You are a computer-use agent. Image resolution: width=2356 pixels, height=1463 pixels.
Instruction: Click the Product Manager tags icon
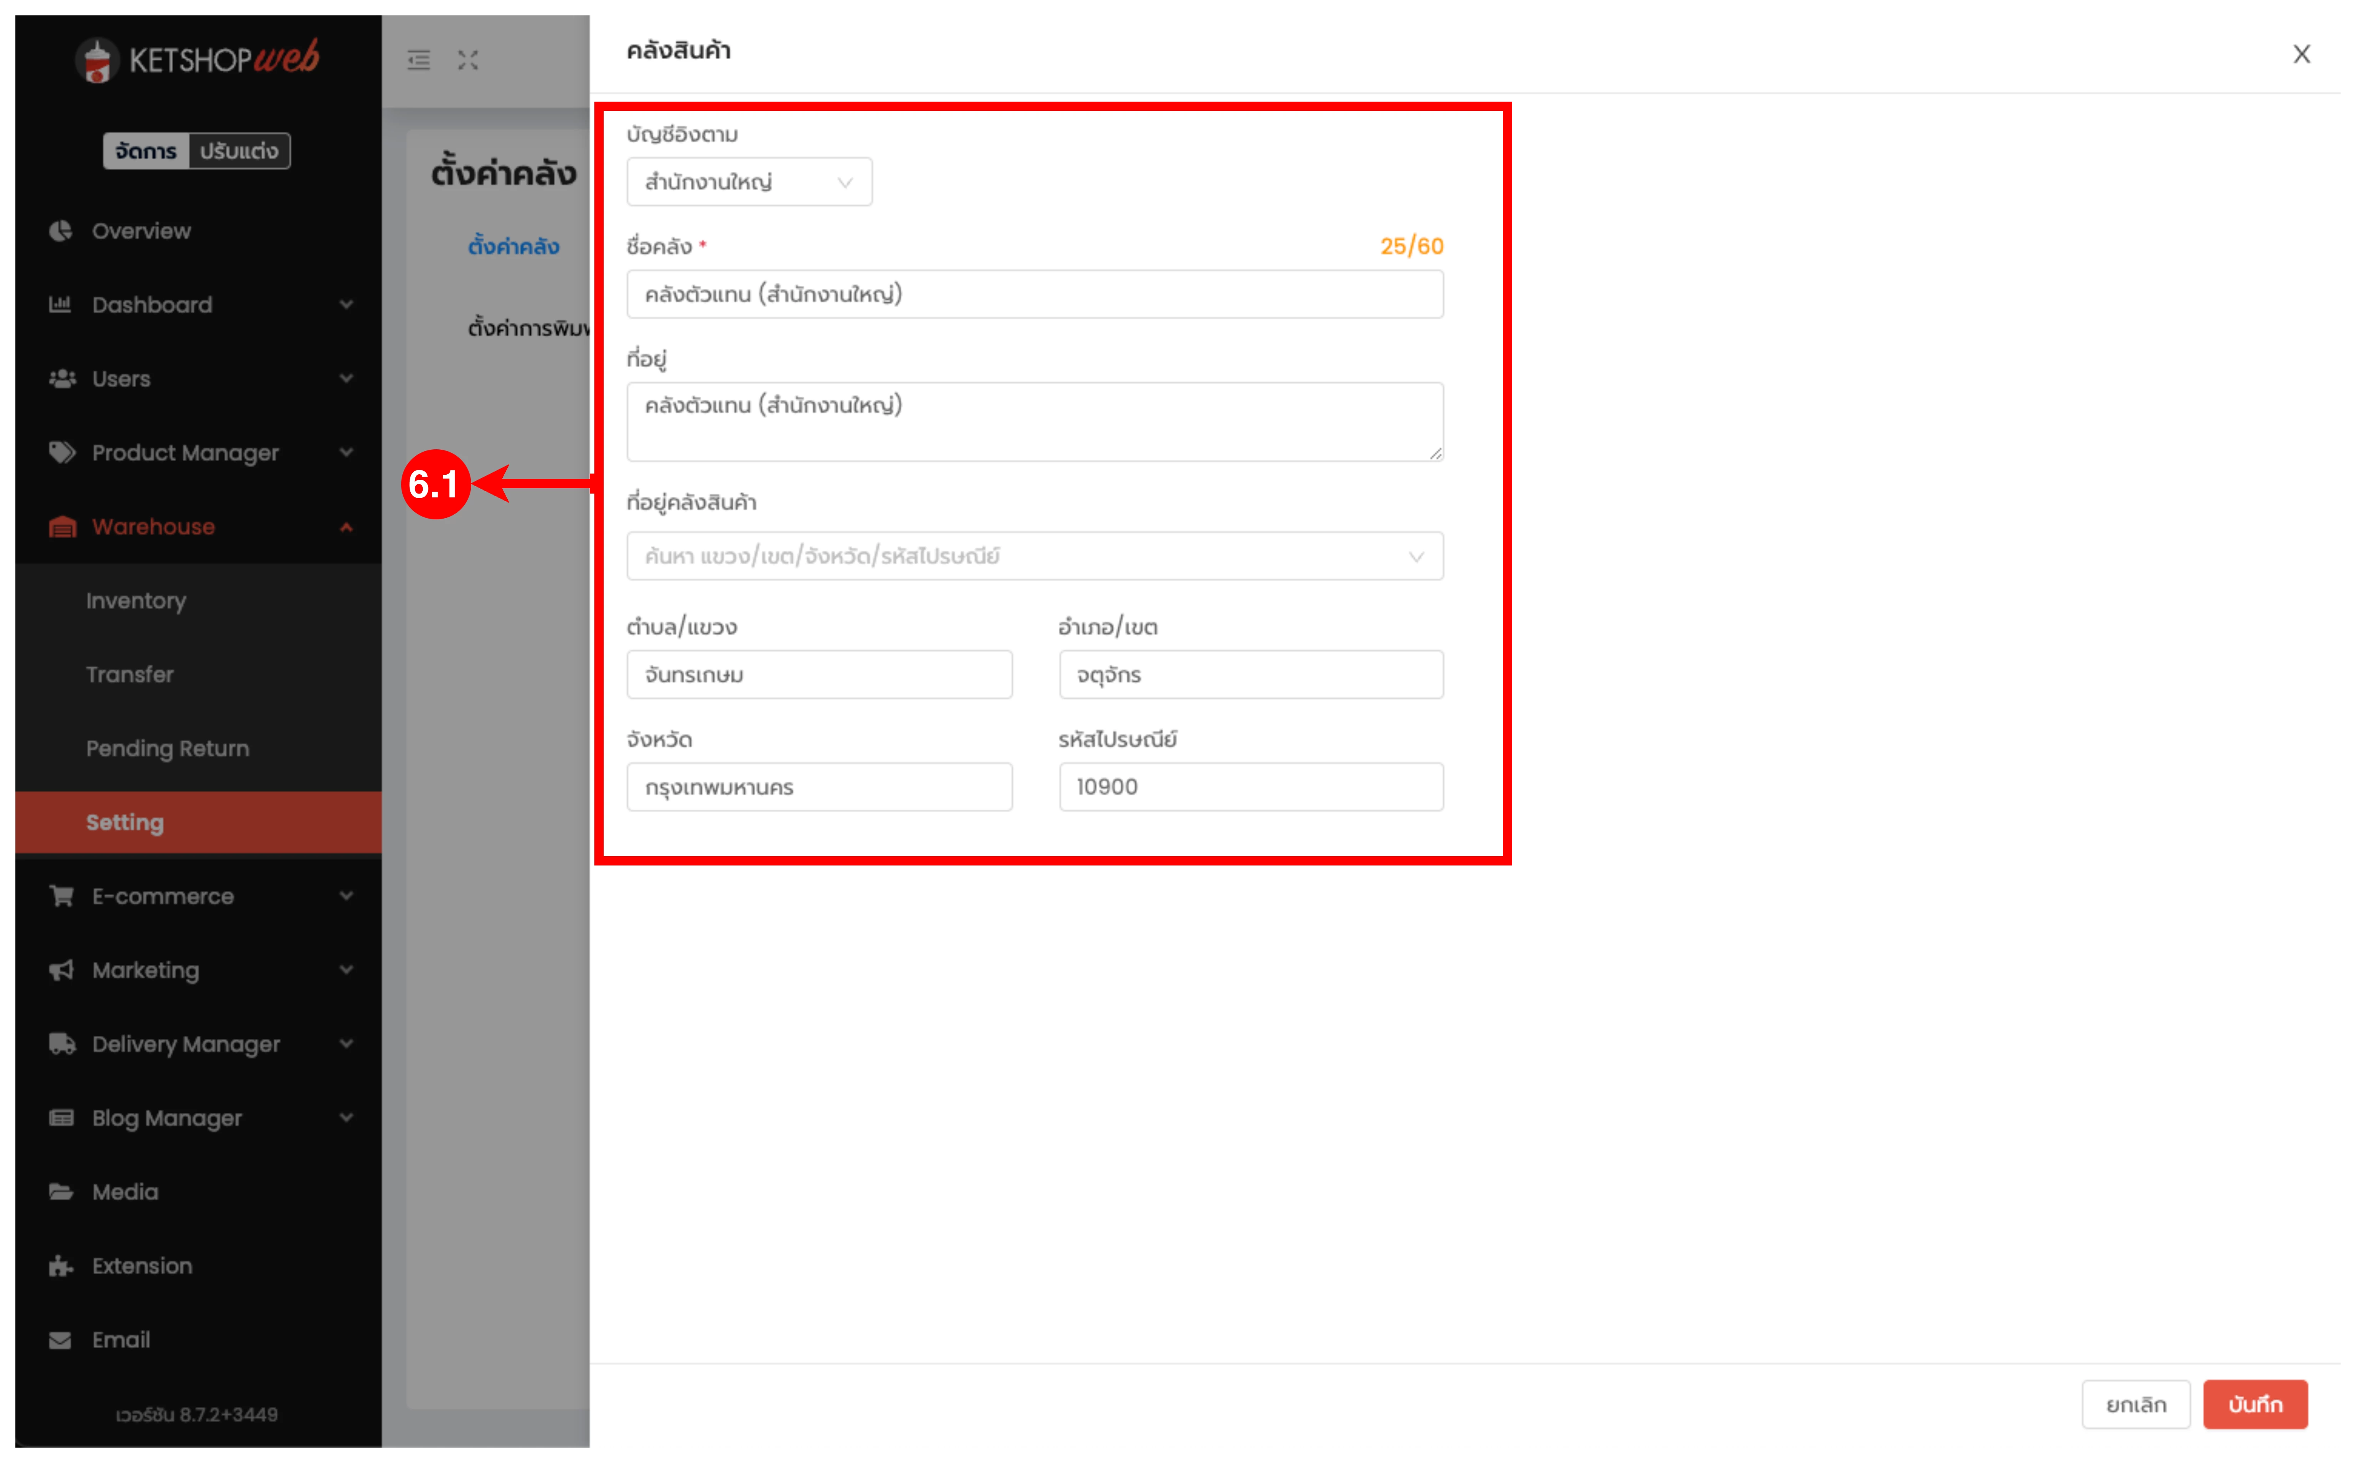(62, 453)
